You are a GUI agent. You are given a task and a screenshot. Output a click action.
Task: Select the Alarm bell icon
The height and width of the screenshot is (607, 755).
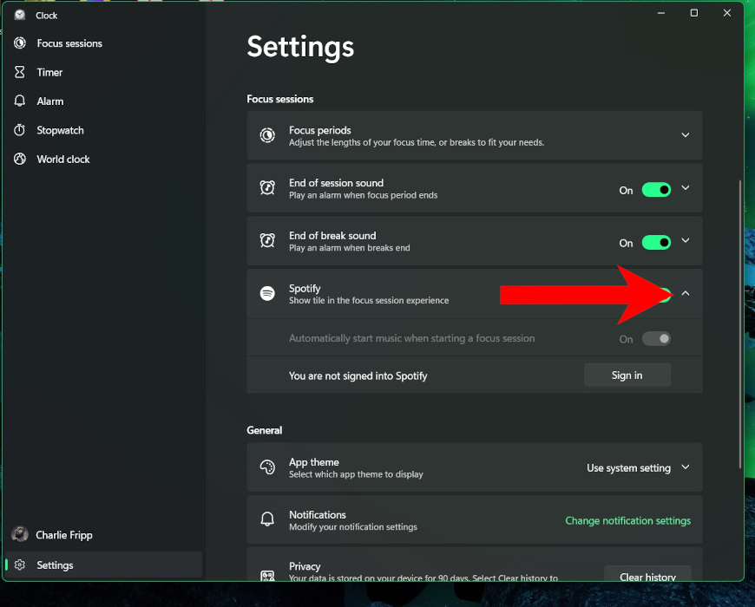[x=19, y=101]
